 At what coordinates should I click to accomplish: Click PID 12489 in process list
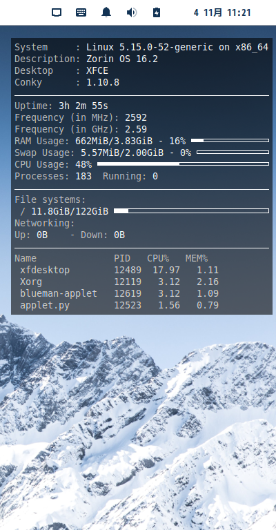coord(128,270)
